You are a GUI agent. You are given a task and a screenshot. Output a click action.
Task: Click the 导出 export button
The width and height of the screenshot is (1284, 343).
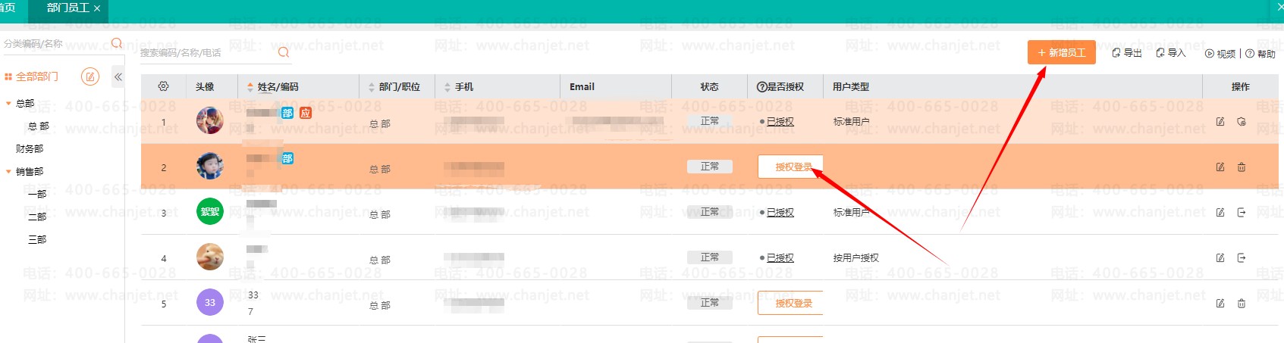[x=1127, y=53]
